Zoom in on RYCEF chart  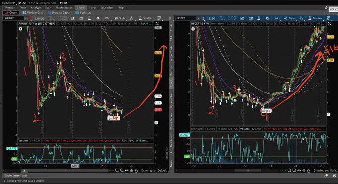pos(294,170)
